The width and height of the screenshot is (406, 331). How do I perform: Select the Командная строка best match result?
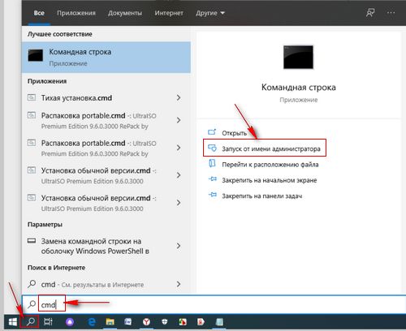pyautogui.click(x=106, y=57)
